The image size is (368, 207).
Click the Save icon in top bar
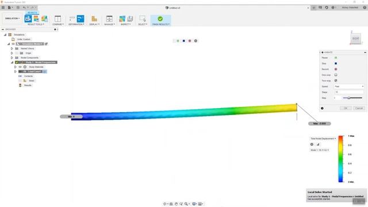[x=18, y=7]
